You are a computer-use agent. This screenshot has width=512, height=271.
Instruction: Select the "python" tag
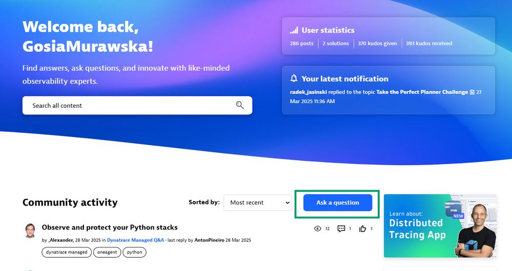point(134,252)
